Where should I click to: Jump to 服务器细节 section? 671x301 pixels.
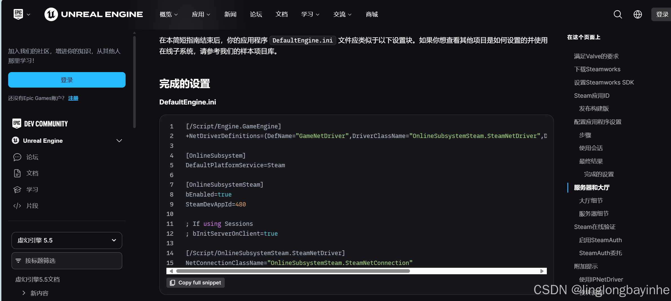(594, 214)
